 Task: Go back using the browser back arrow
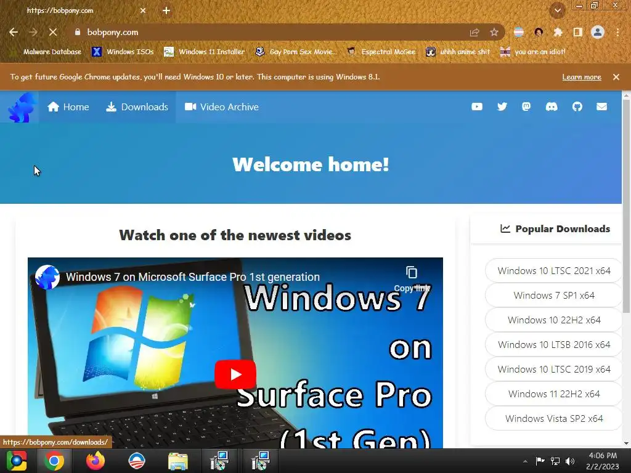[x=14, y=32]
